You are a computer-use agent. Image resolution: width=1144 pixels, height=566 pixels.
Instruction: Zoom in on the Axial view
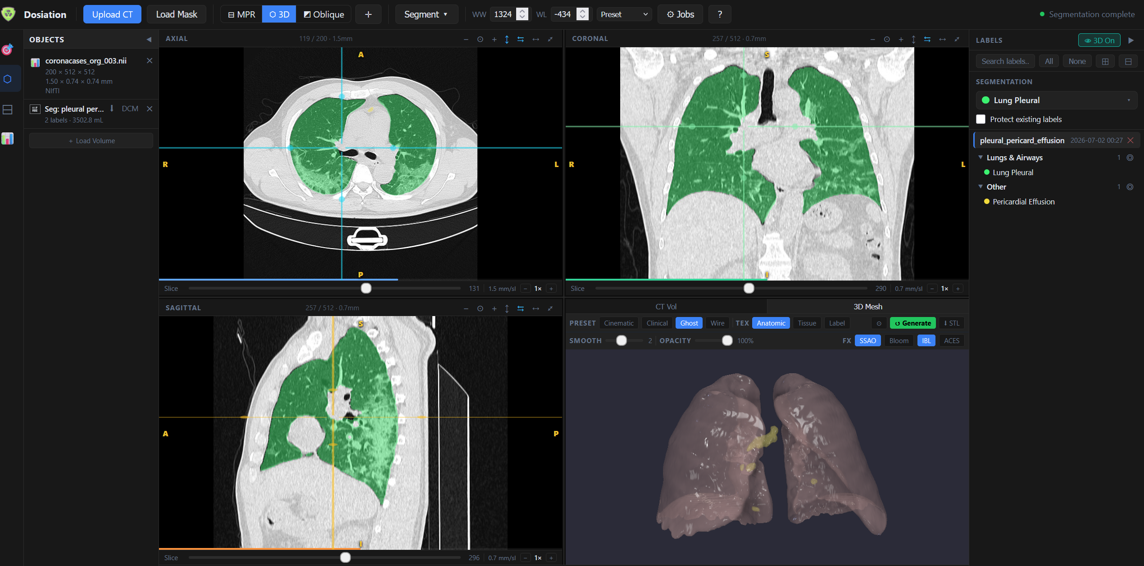click(x=494, y=39)
